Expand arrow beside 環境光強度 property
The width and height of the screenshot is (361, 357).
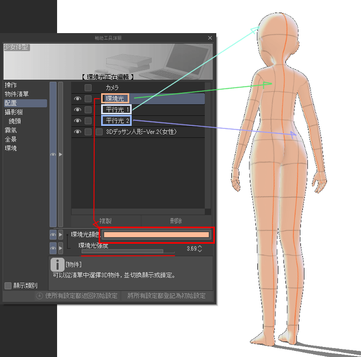pos(61,248)
